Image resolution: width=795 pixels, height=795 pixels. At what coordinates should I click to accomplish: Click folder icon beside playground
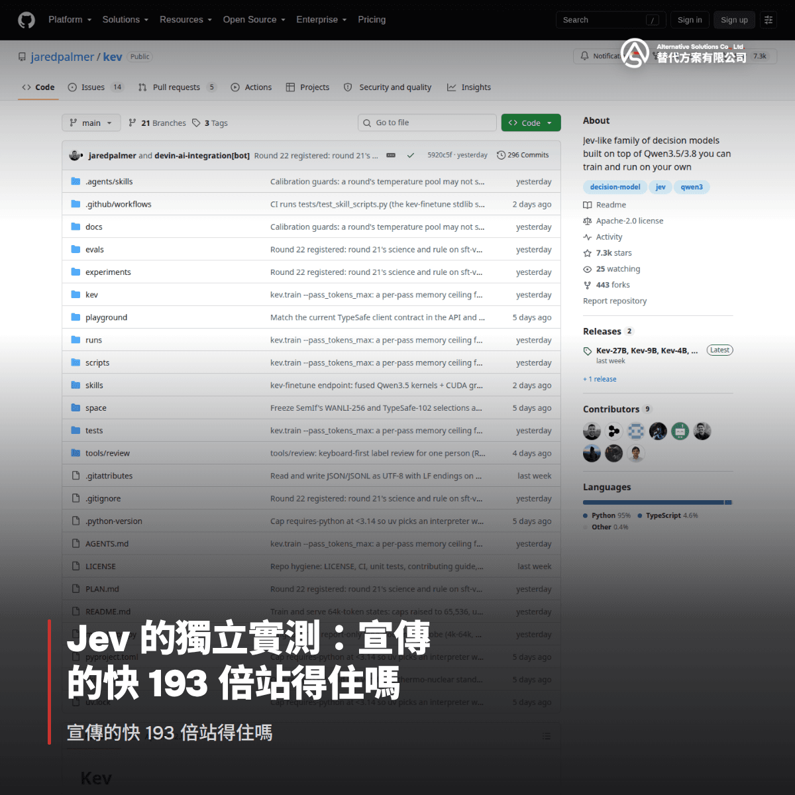click(76, 317)
